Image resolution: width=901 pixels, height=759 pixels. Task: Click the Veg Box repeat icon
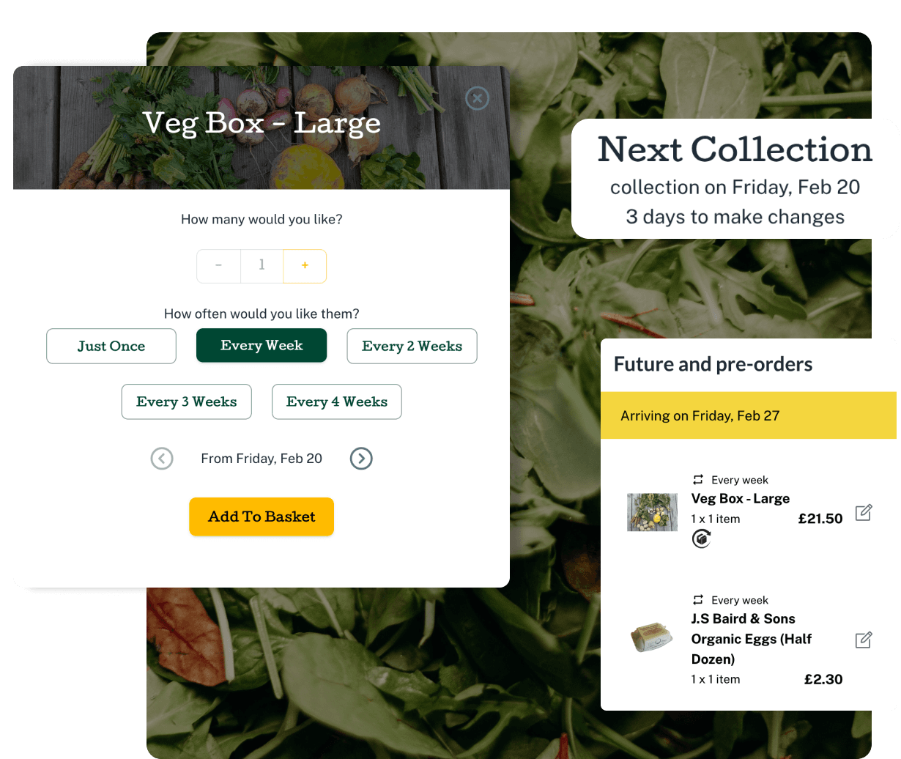698,480
